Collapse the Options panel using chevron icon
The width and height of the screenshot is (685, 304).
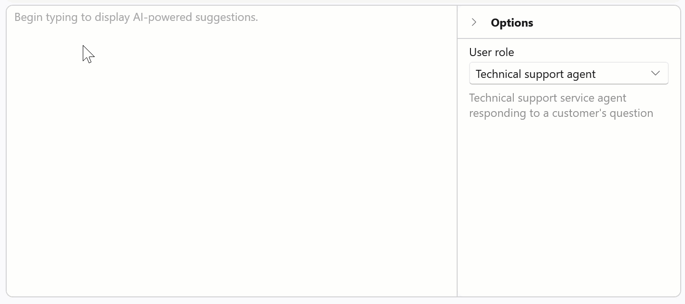coord(474,22)
